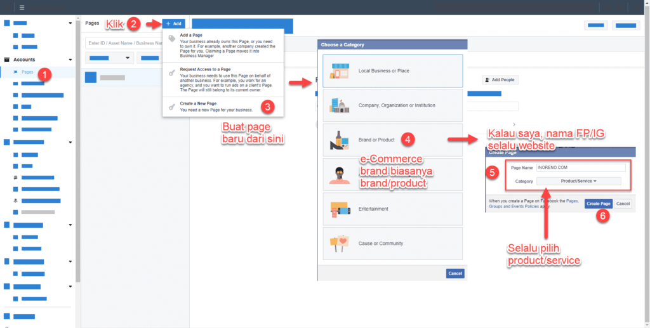Screen dimensions: 650x328
Task: Click the Cause or Community icon
Action: click(x=339, y=243)
